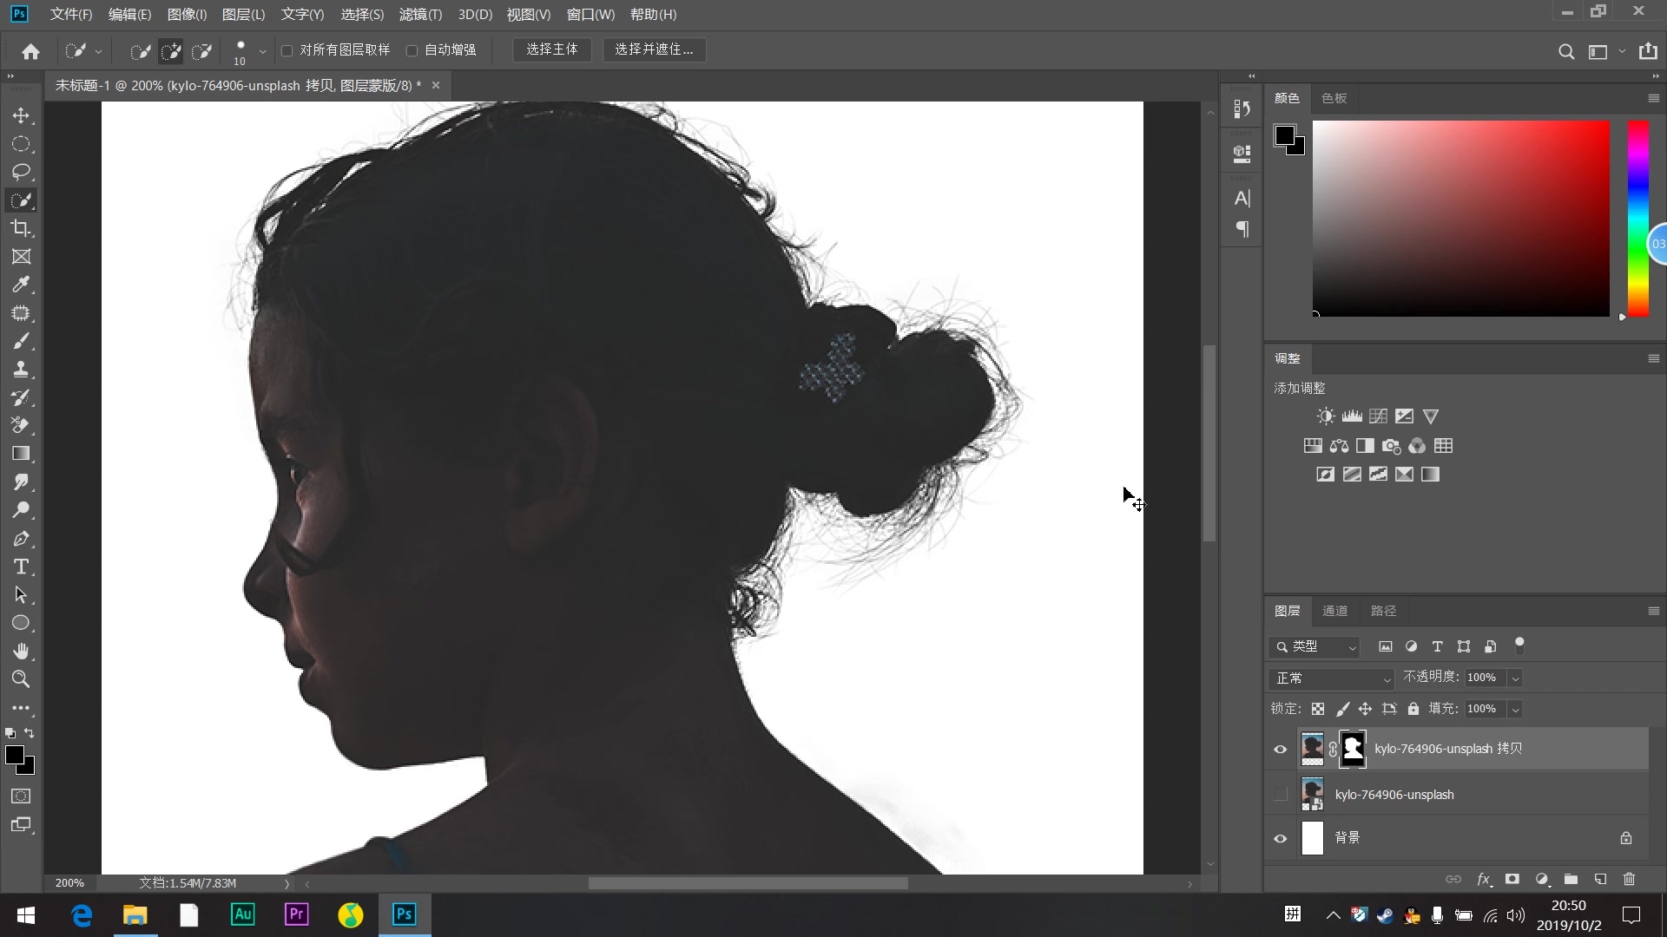Select the Hand tool
This screenshot has width=1667, height=937.
click(x=21, y=651)
